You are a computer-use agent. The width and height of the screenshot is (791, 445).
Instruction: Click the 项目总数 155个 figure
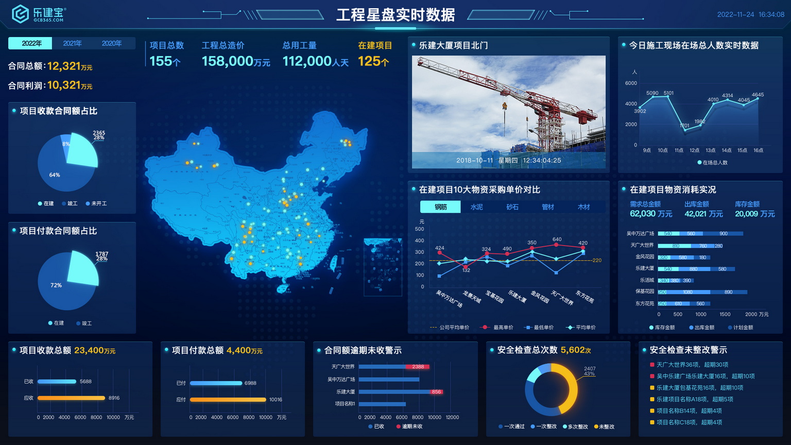click(x=165, y=61)
